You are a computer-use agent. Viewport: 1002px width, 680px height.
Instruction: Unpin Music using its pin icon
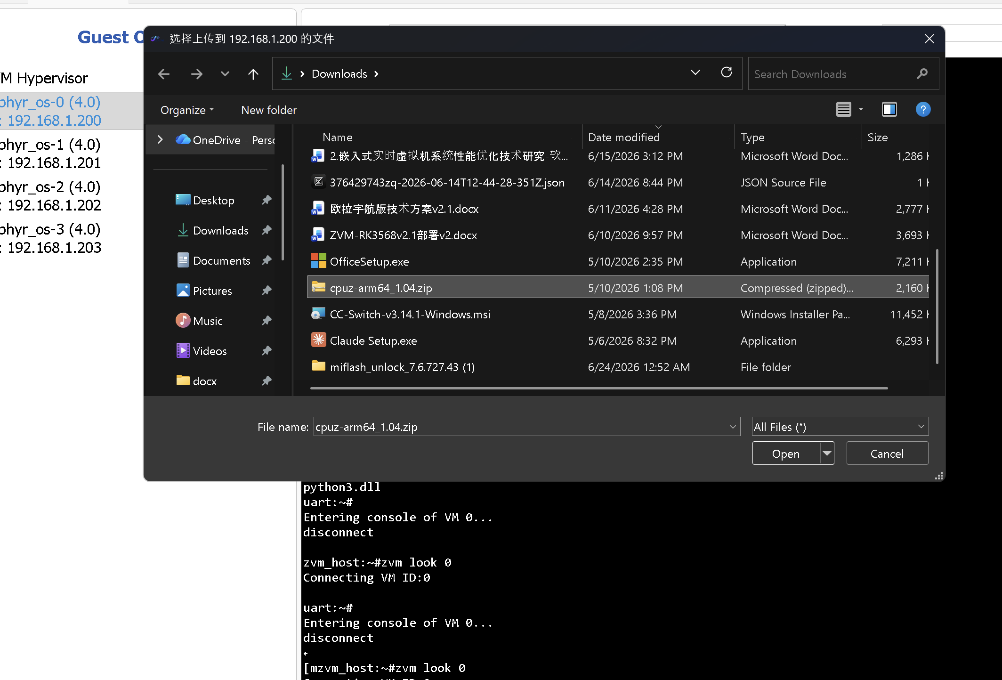coord(267,321)
